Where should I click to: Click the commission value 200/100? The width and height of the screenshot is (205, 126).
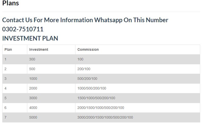[x=84, y=69]
